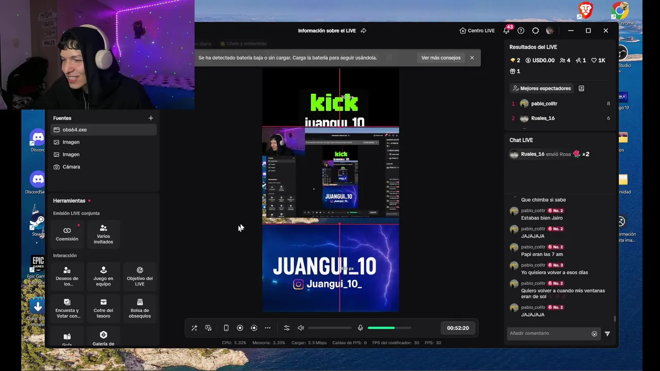The width and height of the screenshot is (660, 371).
Task: Click the magic wand effects icon in bottom toolbar
Action: (x=194, y=328)
